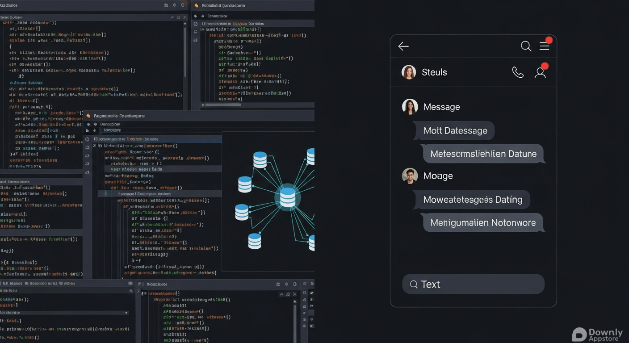Click the vertical scrollbar in top-left code panel
The width and height of the screenshot is (629, 343).
coord(185,49)
